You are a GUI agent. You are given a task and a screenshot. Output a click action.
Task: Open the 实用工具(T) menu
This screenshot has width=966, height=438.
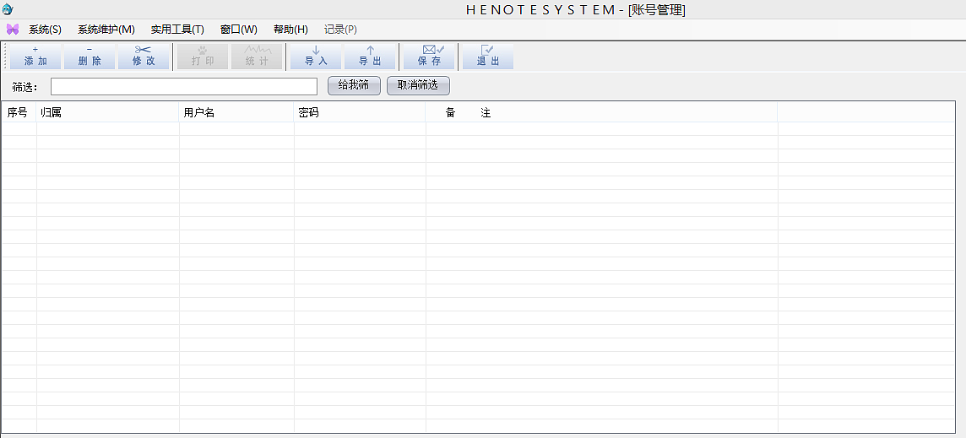pyautogui.click(x=177, y=30)
